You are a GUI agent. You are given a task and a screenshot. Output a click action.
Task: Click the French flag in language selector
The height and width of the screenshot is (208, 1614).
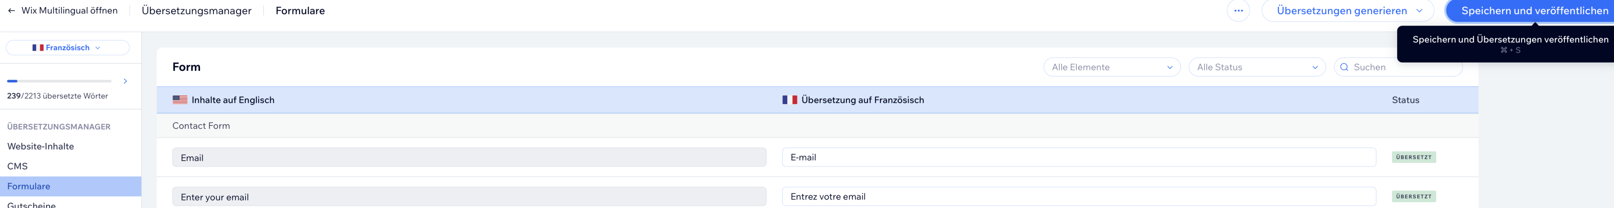(x=37, y=48)
